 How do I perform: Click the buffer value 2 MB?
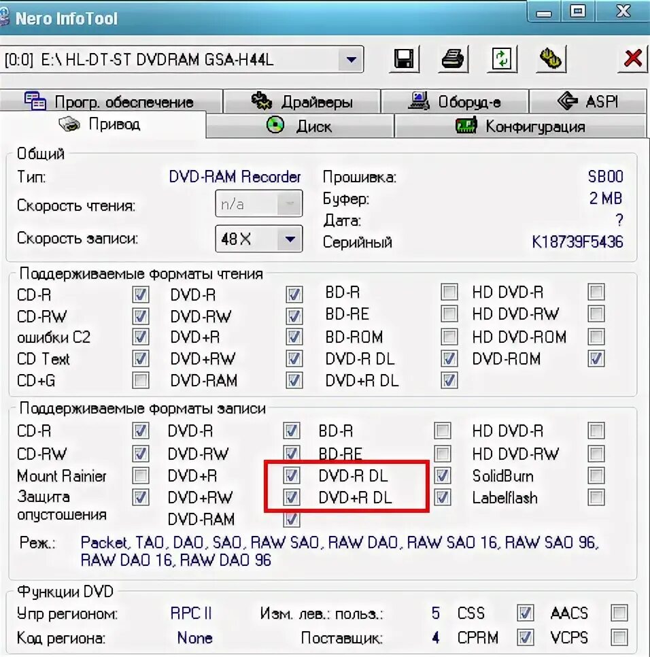click(x=606, y=198)
